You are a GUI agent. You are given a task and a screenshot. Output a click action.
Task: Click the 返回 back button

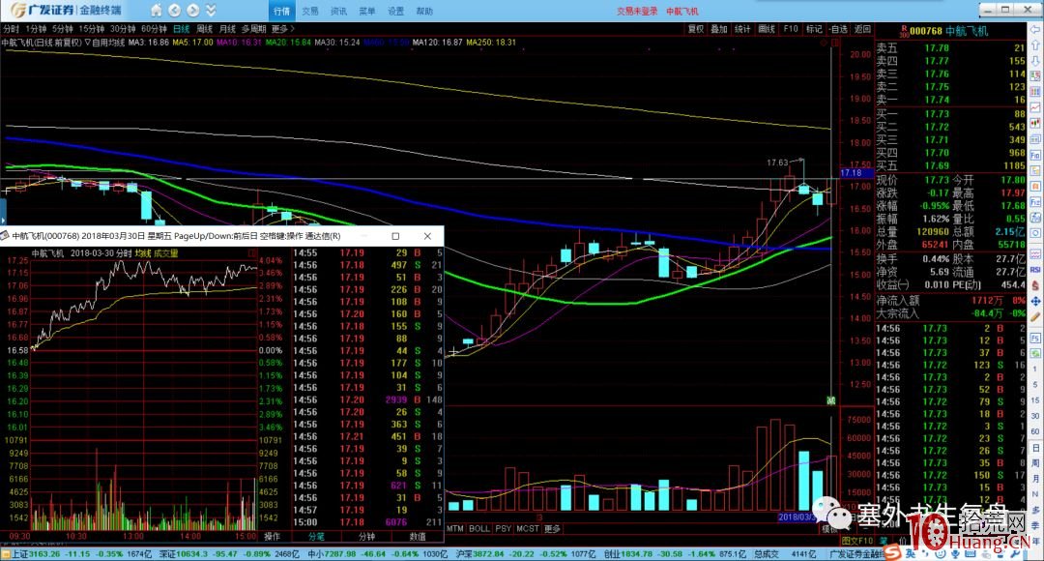coord(862,29)
